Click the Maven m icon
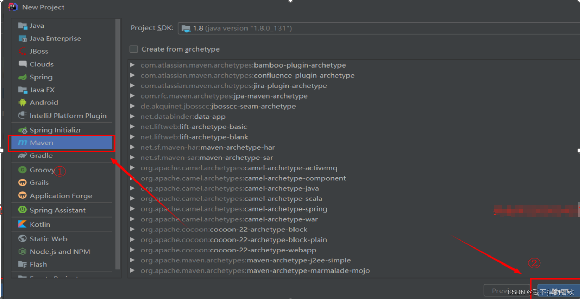 [23, 143]
